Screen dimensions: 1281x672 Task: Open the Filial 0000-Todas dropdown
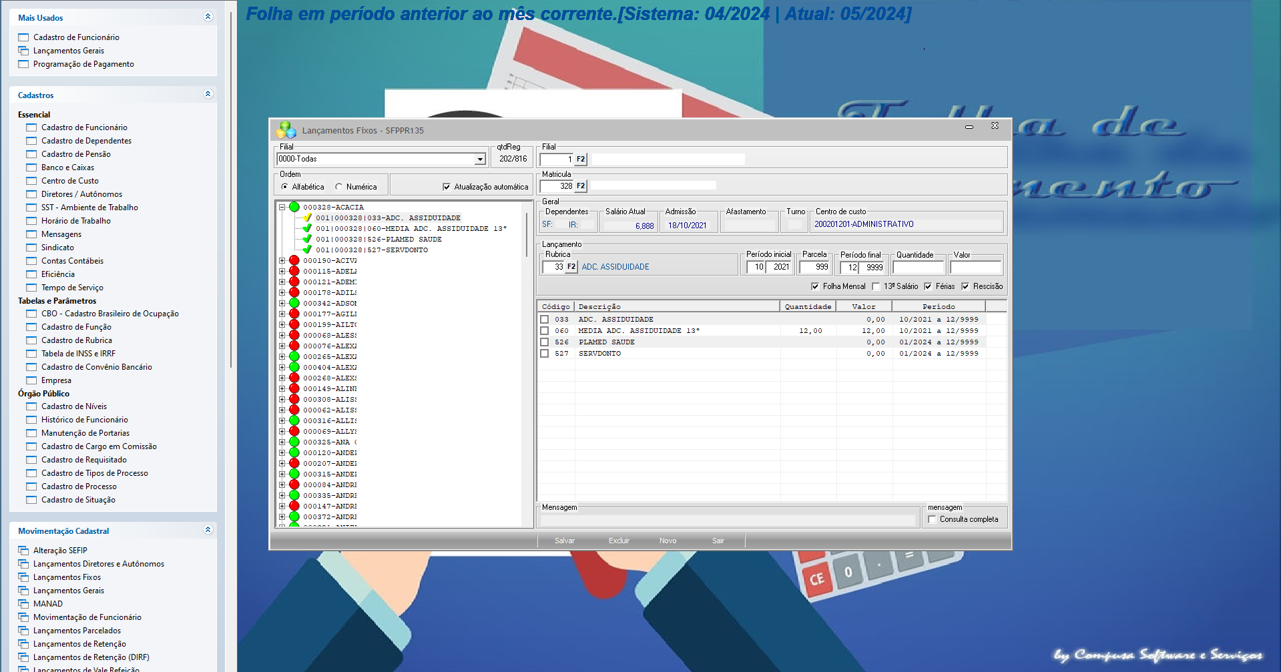click(x=480, y=159)
